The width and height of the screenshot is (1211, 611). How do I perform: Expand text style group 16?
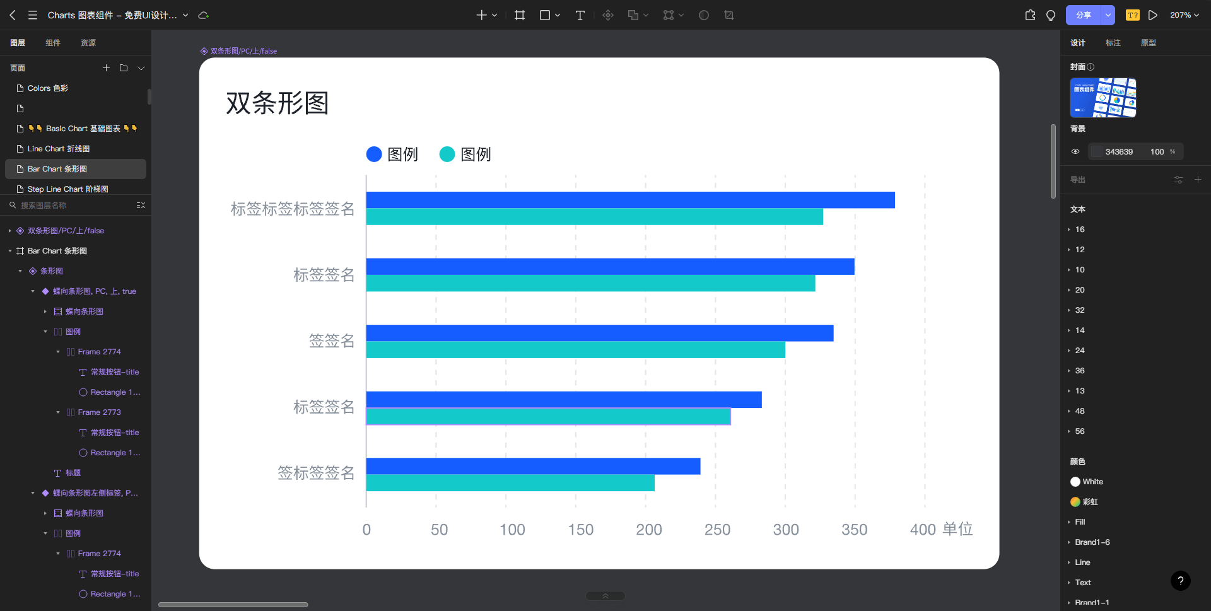[1069, 230]
